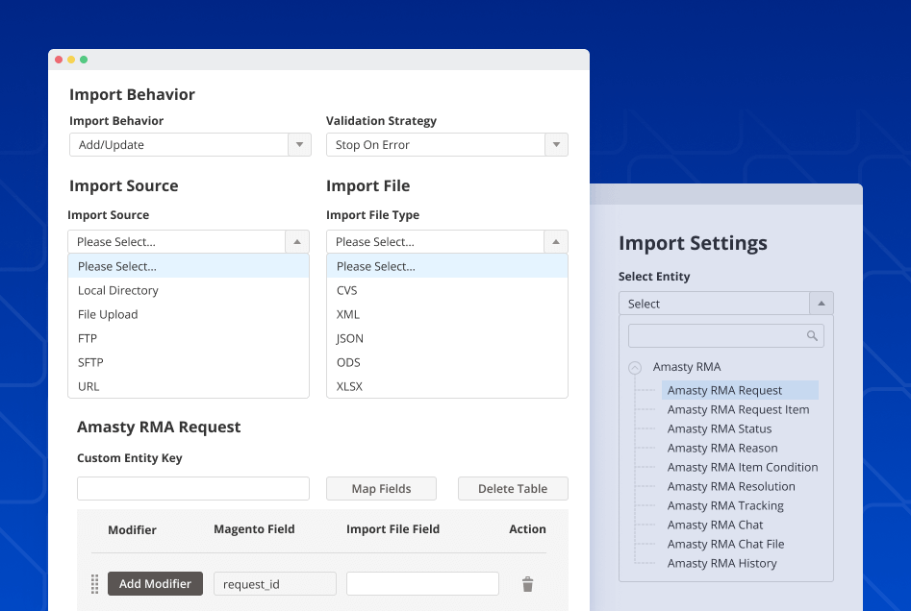Collapse the Amasty RMA tree using circle chevron
911x611 pixels.
pos(635,367)
